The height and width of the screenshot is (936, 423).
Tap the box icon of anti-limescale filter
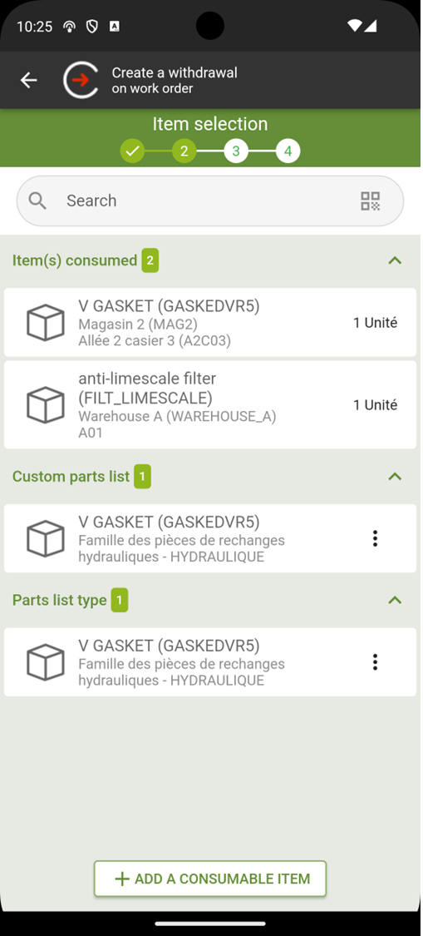point(46,404)
